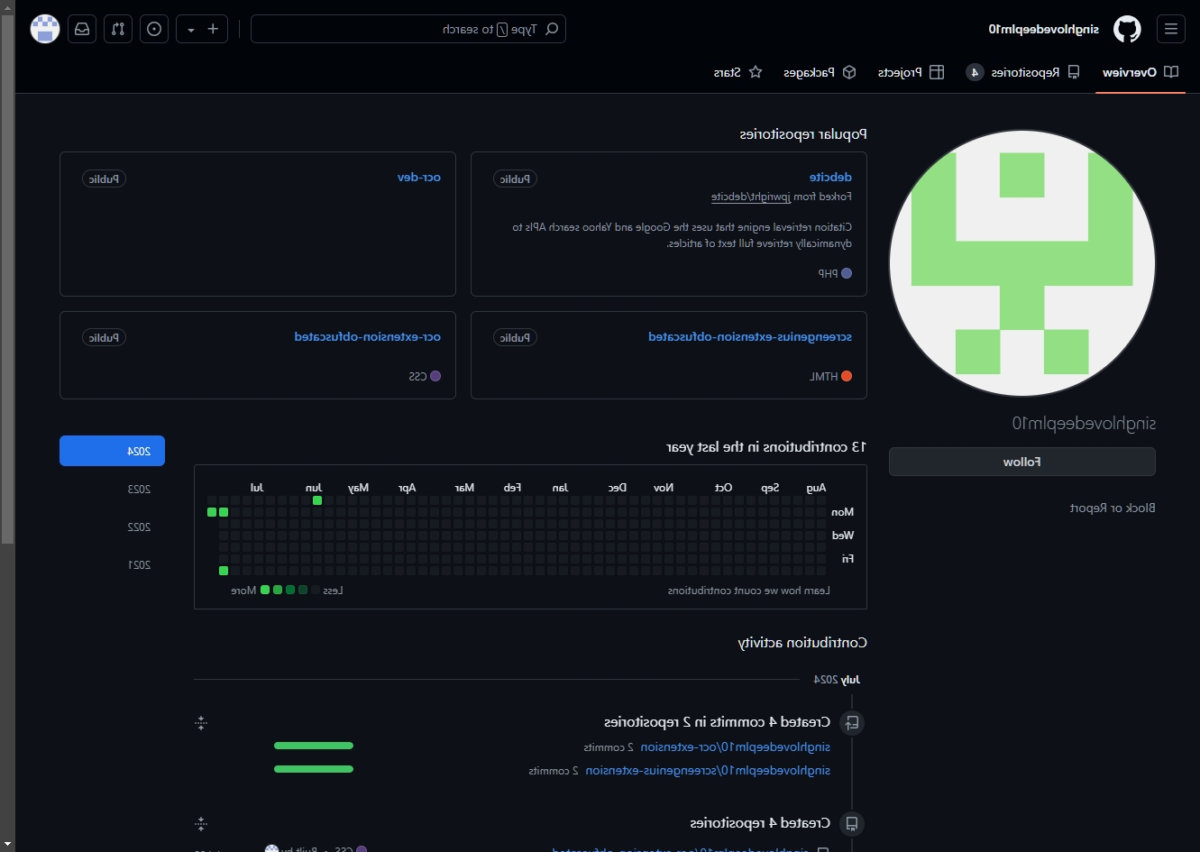Click the Type / to search field
The height and width of the screenshot is (852, 1200).
(408, 29)
